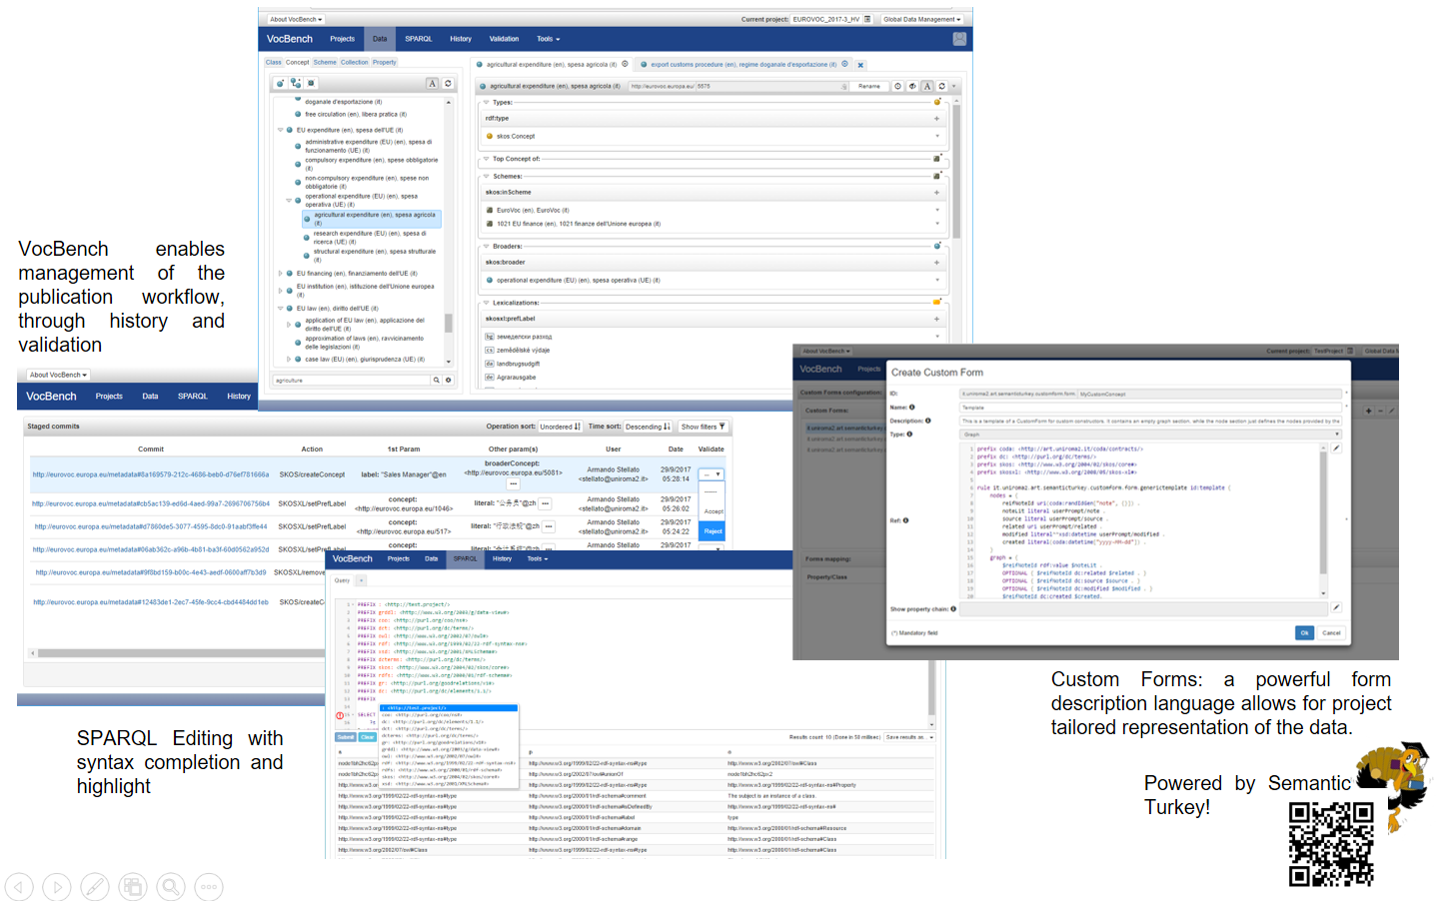Click the pencil icon beside the Ref code editor
This screenshot has height=901, width=1436.
(1336, 449)
